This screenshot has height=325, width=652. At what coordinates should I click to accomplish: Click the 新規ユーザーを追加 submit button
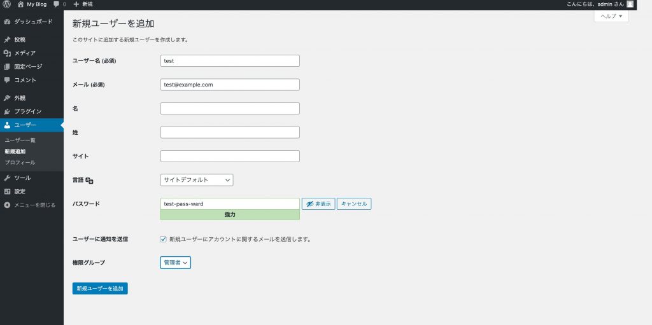tap(100, 289)
